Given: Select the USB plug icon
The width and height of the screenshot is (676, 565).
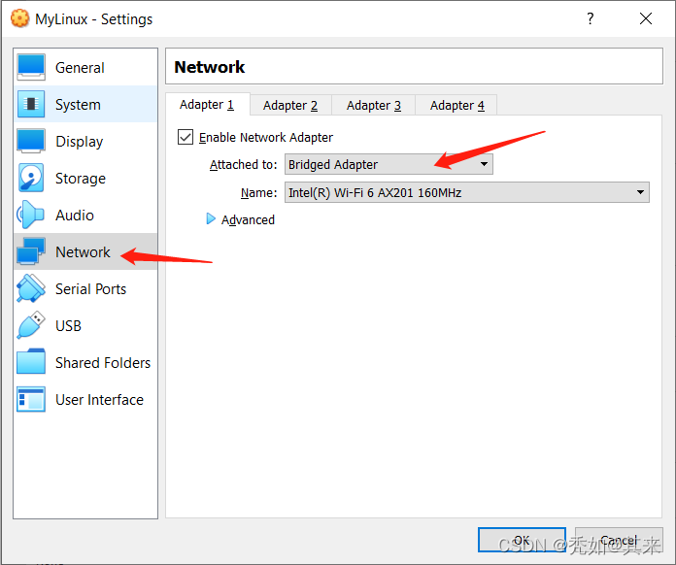Looking at the screenshot, I should point(31,325).
